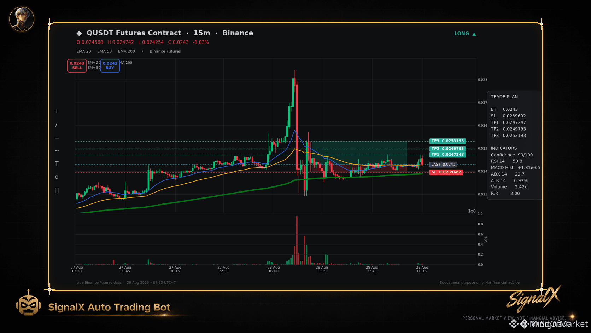Image resolution: width=591 pixels, height=333 pixels.
Task: Click the diamond icon before QUSDT title
Action: (x=79, y=33)
